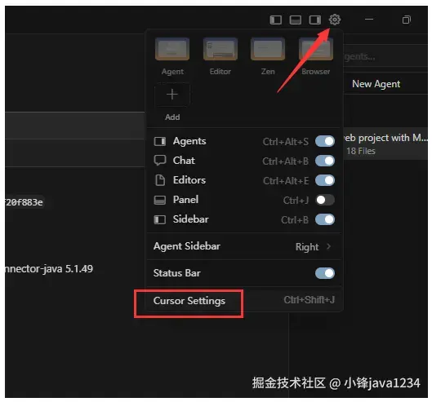432x402 pixels.
Task: Expand the Agent Sidebar chevron arrow
Action: [x=328, y=246]
